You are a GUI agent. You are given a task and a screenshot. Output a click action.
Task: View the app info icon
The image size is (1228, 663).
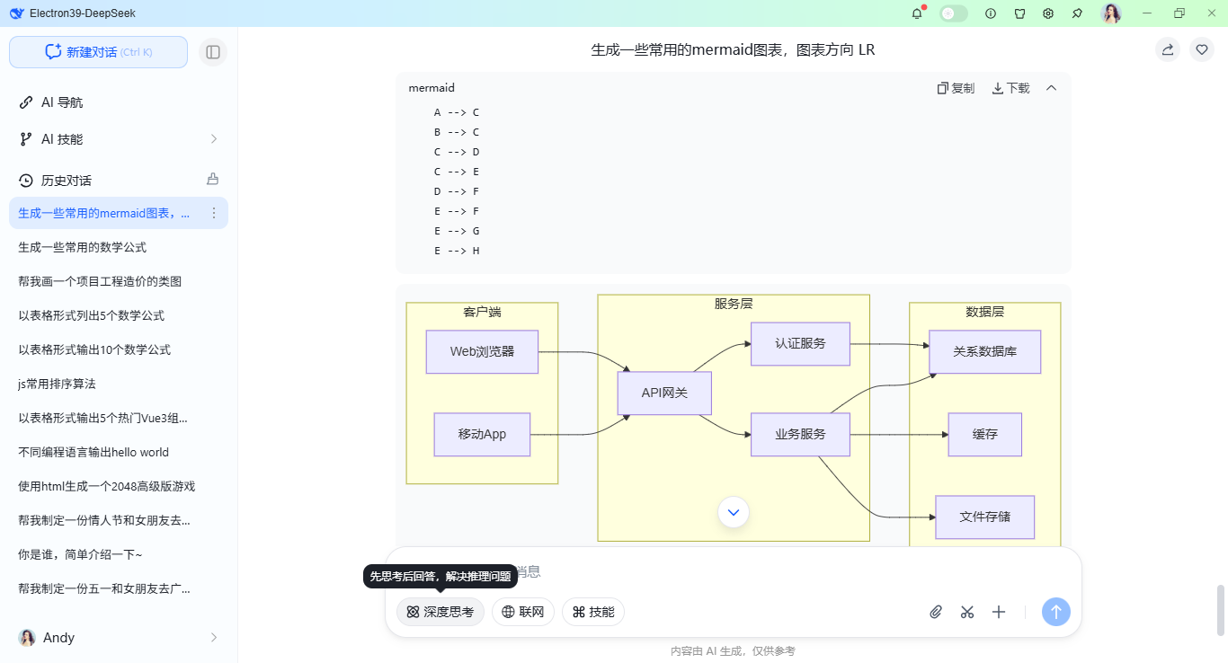[x=990, y=13]
